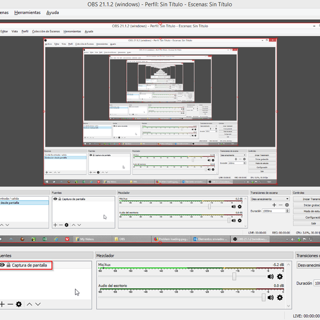Add a new source with the plus icon

coord(2,304)
